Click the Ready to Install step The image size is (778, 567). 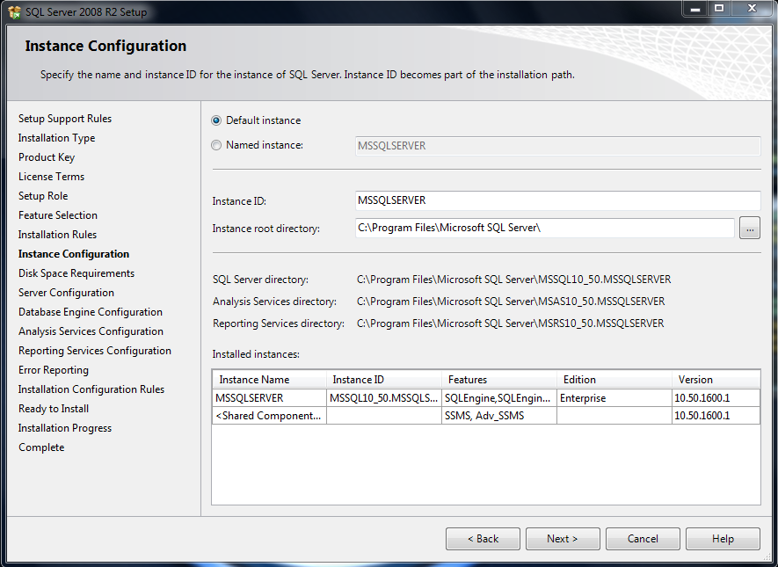coord(54,409)
